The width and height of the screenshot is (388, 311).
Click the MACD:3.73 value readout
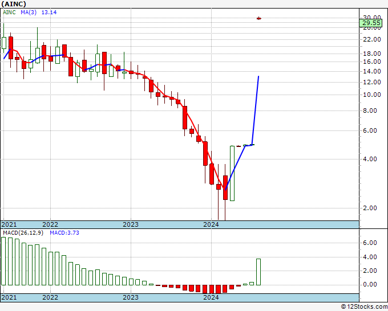pos(64,233)
